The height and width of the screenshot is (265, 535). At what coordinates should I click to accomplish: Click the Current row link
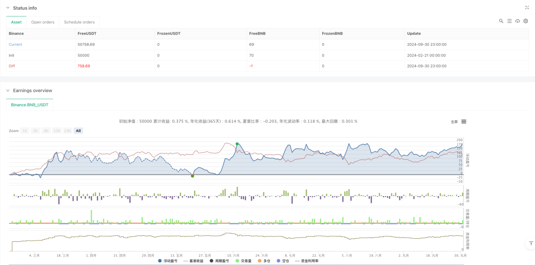pos(16,44)
